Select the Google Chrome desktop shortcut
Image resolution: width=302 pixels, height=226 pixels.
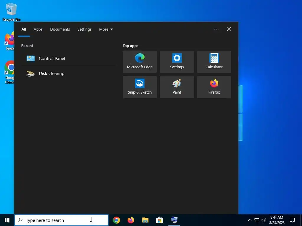coord(9,72)
